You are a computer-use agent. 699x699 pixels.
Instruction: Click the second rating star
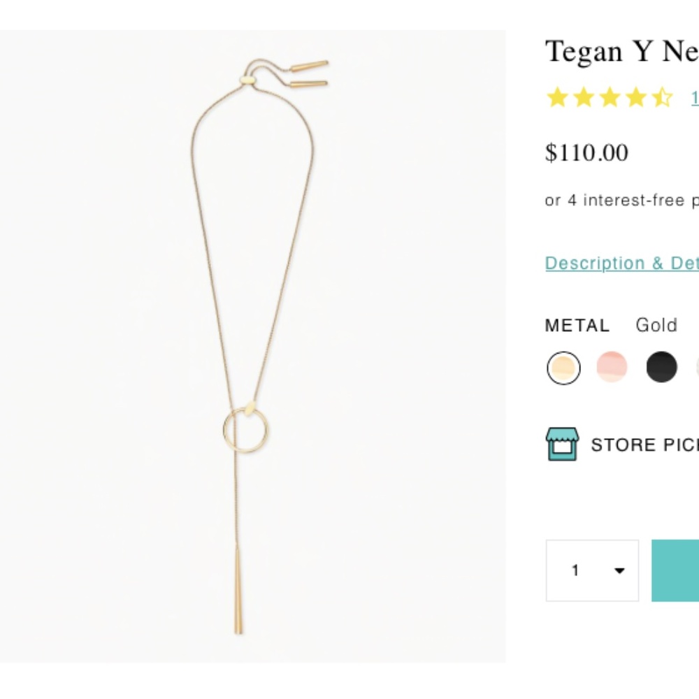582,99
